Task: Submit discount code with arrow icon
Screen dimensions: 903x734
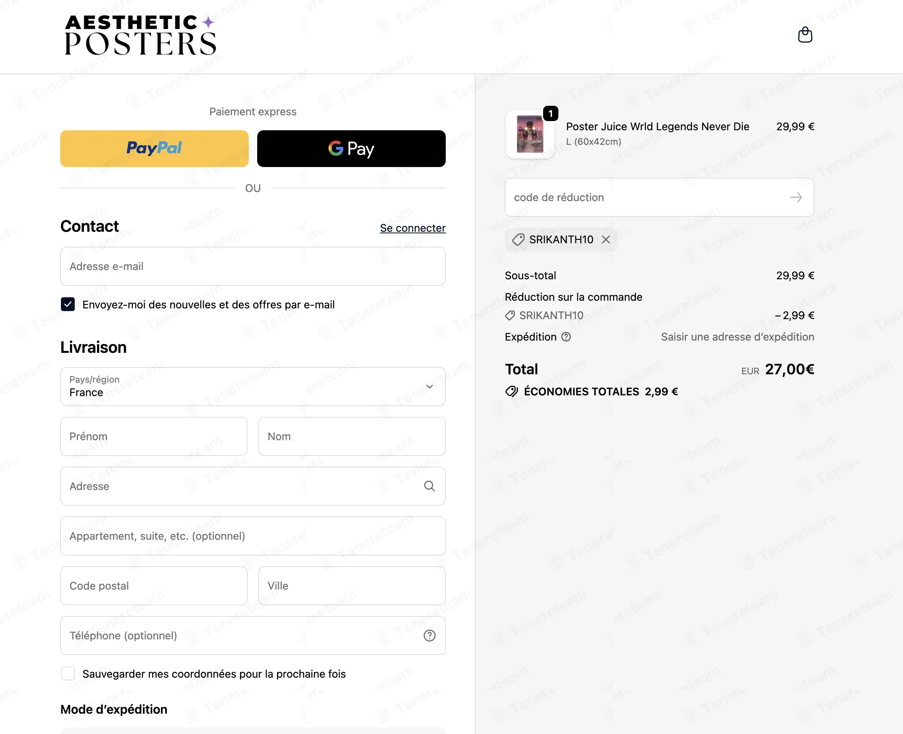Action: point(796,197)
